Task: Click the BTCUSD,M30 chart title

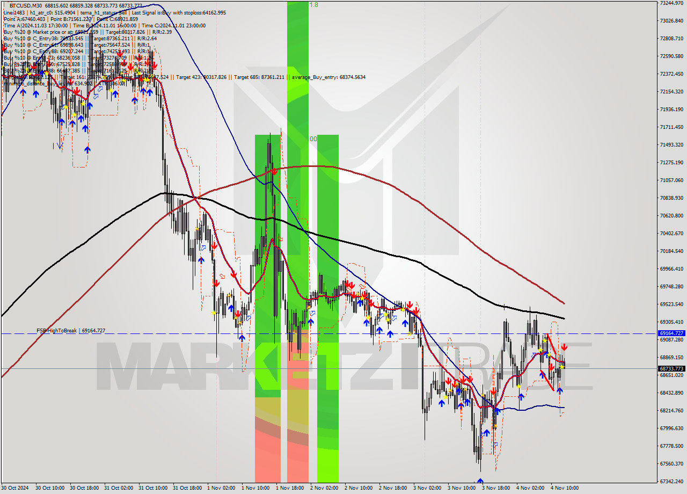Action: click(x=25, y=5)
